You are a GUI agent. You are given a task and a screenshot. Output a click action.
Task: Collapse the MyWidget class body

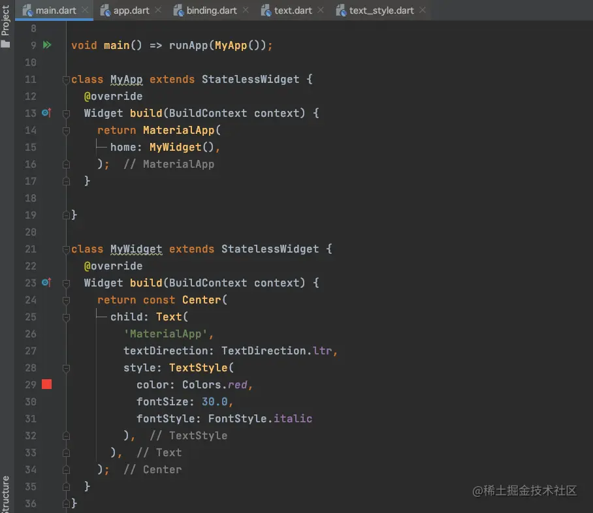(66, 249)
